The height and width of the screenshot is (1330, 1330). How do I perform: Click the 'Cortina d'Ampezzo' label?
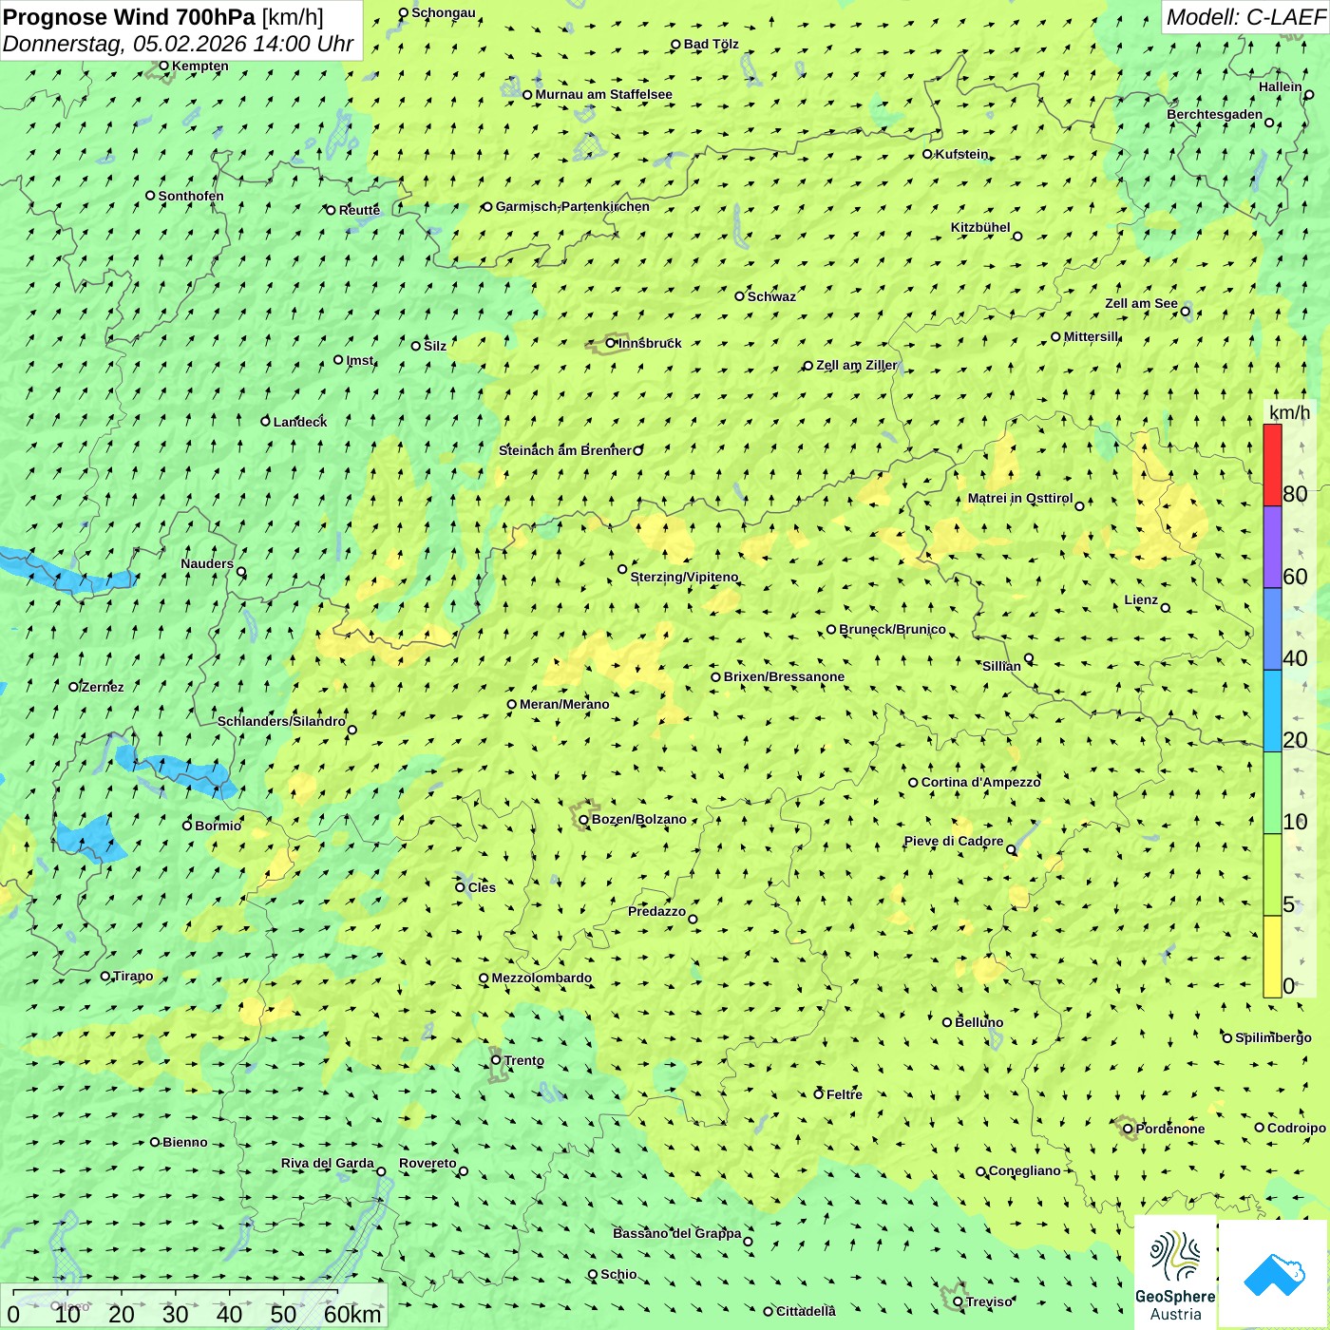coord(980,782)
